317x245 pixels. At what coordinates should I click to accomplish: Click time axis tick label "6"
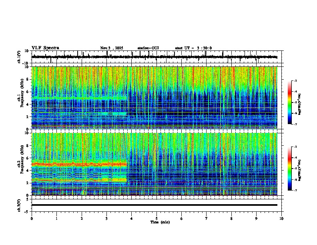pyautogui.click(x=182, y=219)
